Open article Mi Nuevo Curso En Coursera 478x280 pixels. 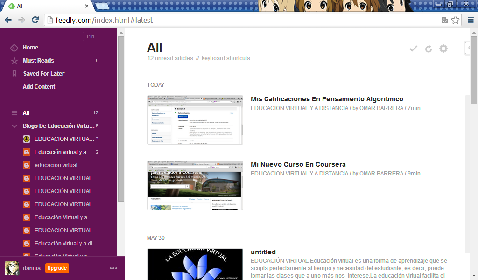(298, 164)
